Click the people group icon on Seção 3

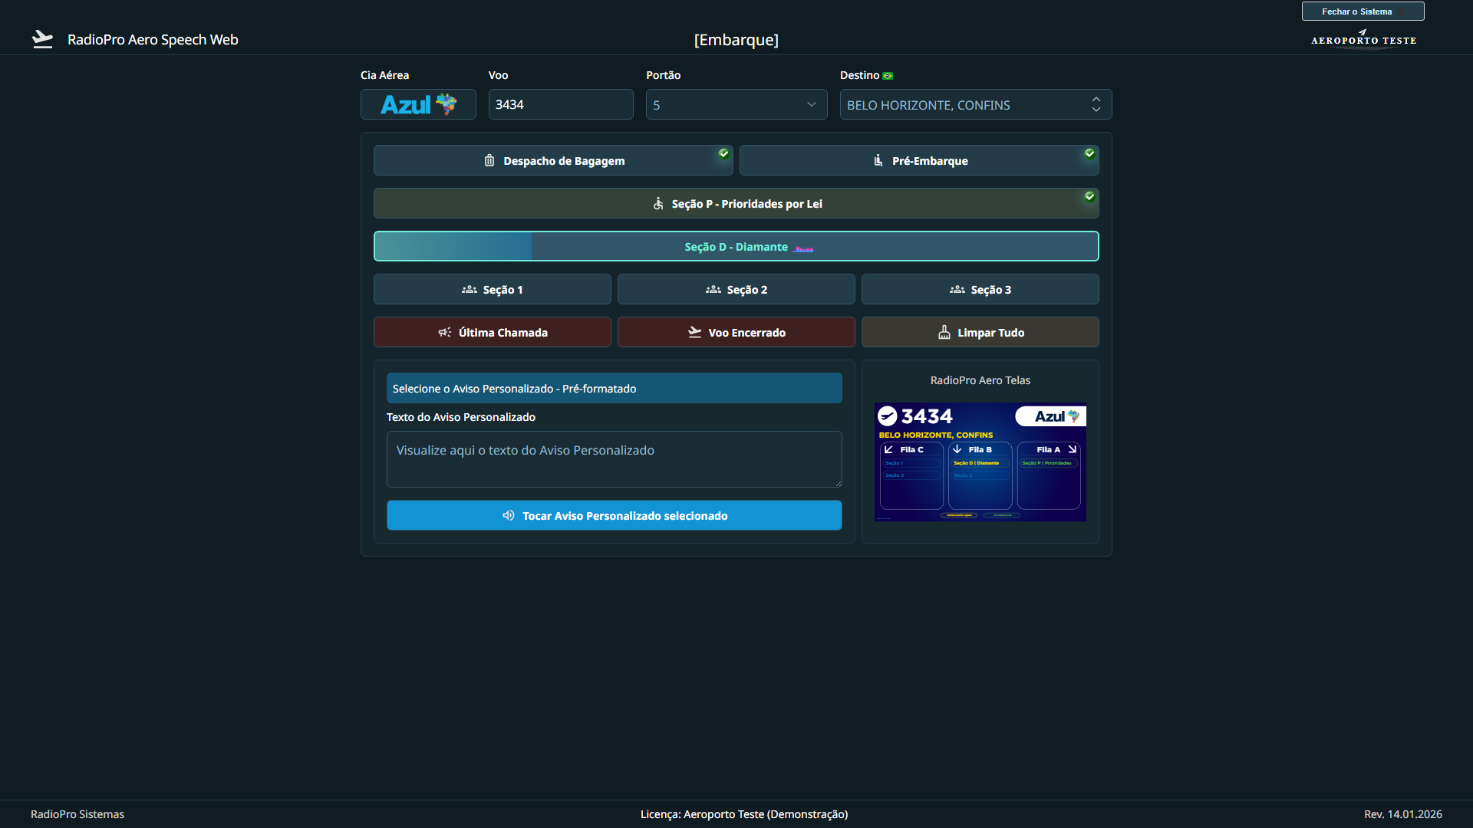tap(957, 289)
